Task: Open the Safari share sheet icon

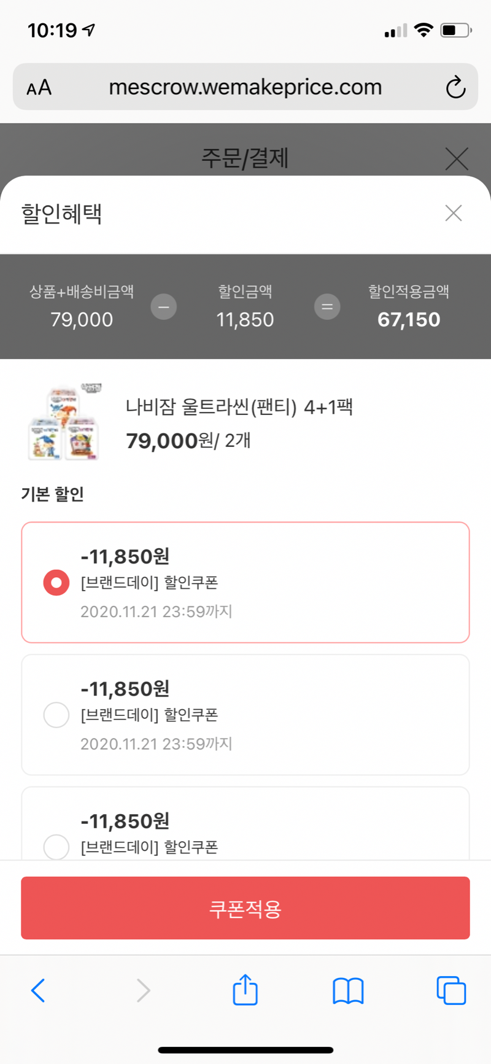Action: coord(245,990)
